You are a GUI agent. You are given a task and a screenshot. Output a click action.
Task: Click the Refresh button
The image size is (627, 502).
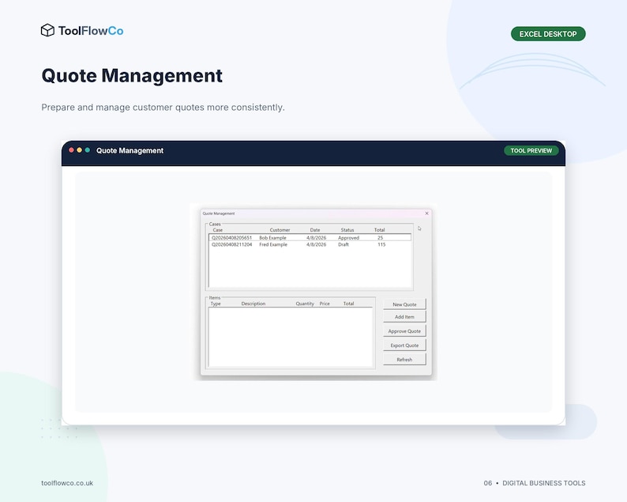(x=404, y=360)
